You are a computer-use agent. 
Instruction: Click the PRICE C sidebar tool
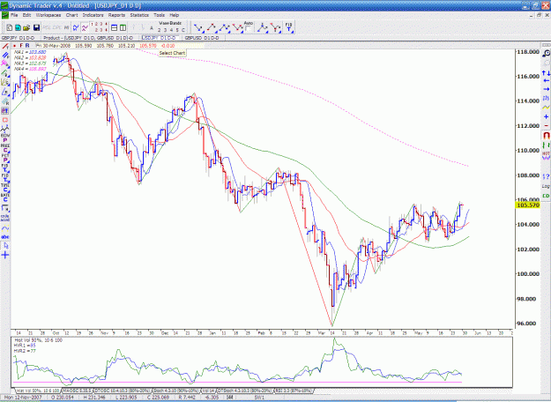coord(5,148)
